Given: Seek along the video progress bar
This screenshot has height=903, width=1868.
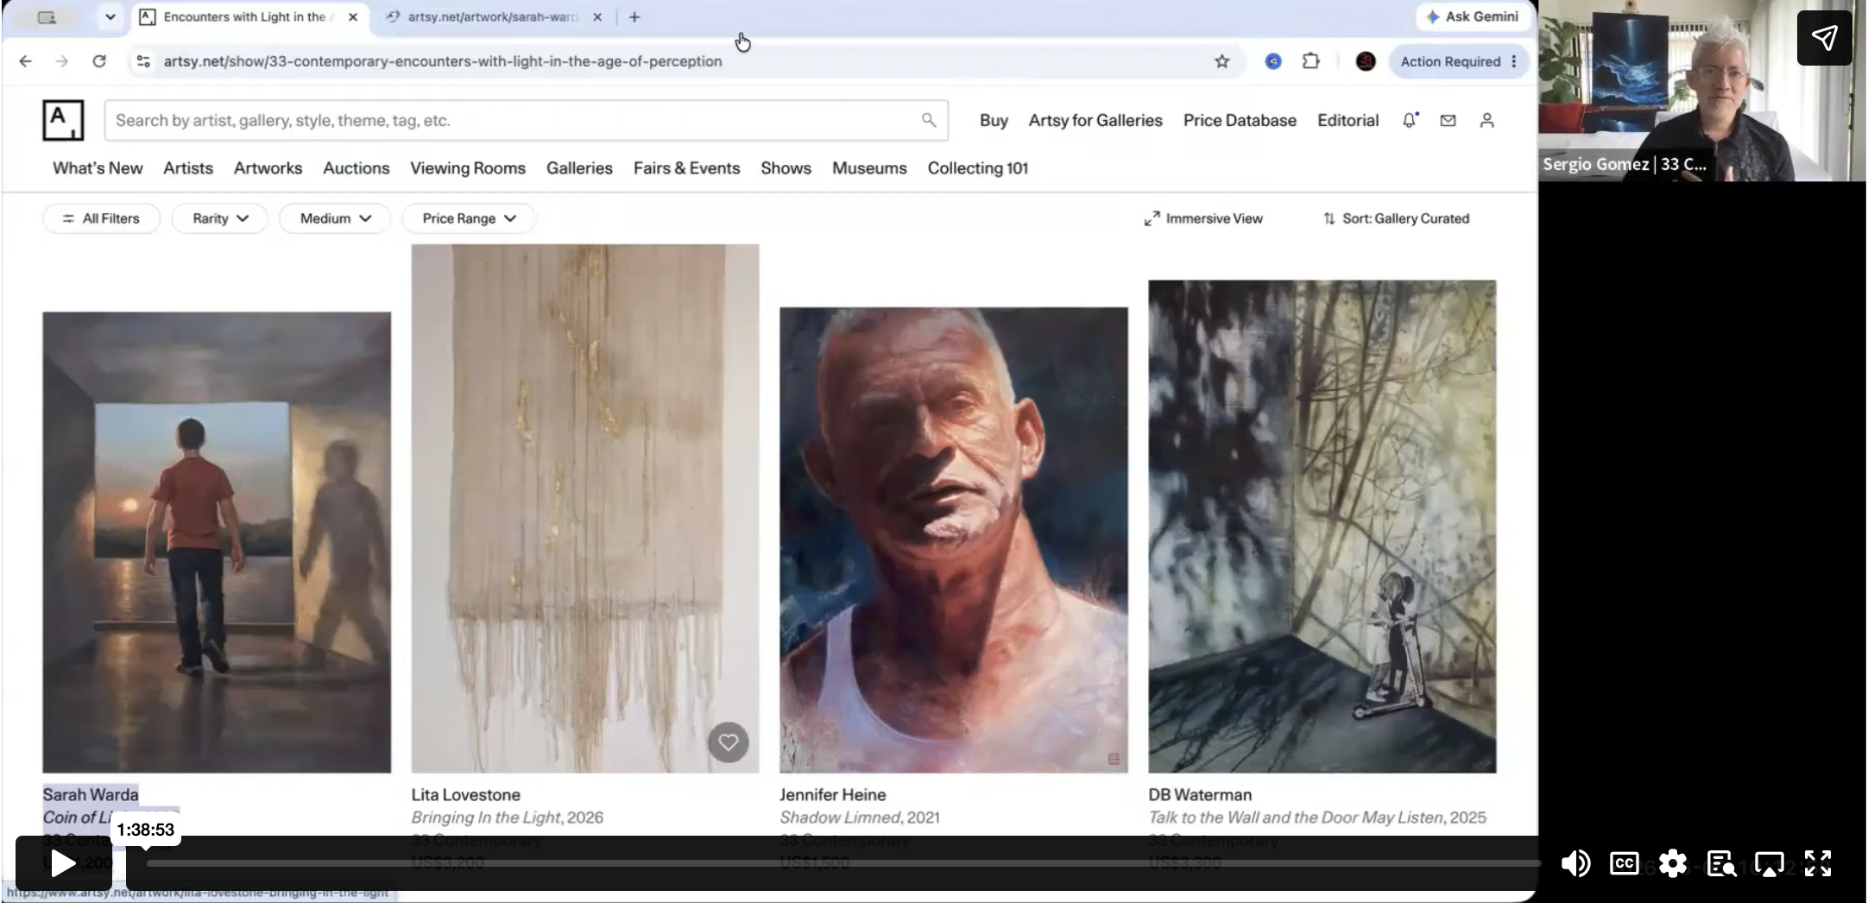Looking at the screenshot, I should (x=842, y=863).
